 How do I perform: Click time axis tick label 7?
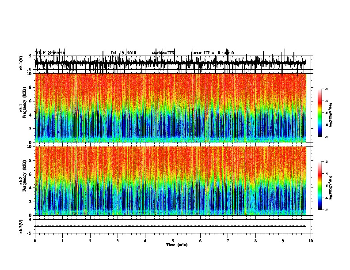click(x=228, y=241)
